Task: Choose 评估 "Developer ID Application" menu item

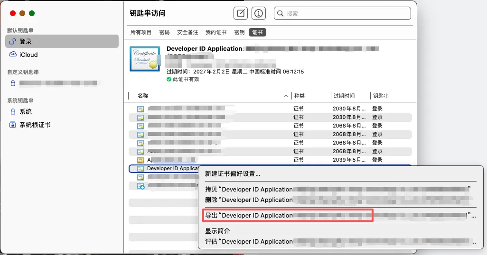Action: [x=340, y=241]
